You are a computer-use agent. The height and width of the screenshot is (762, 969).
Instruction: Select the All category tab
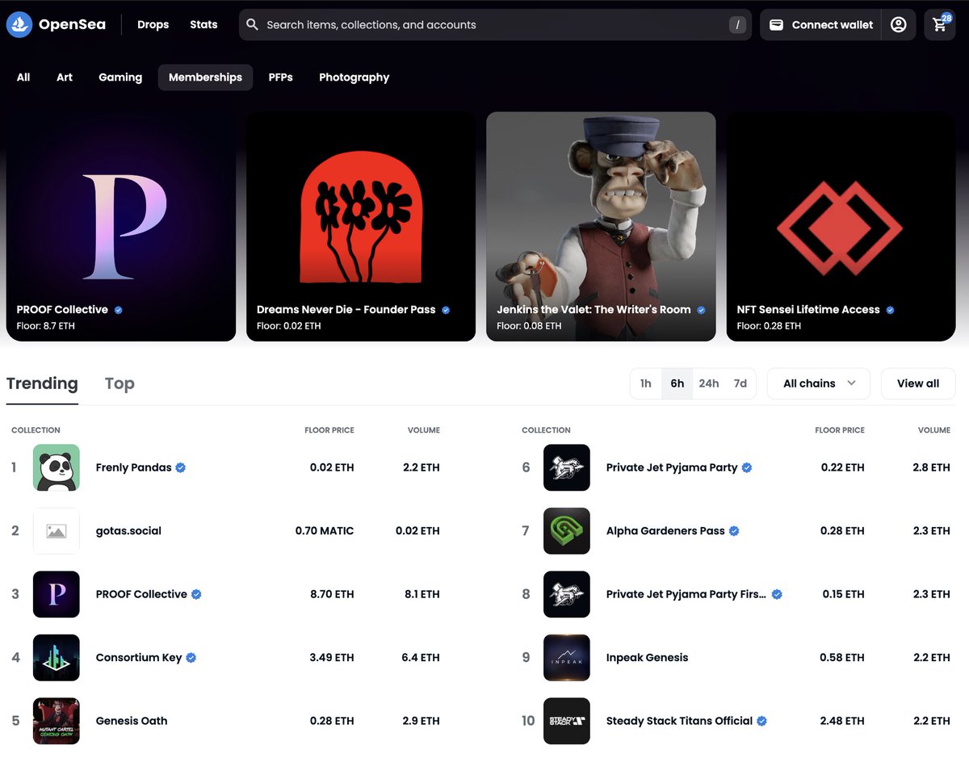tap(23, 77)
